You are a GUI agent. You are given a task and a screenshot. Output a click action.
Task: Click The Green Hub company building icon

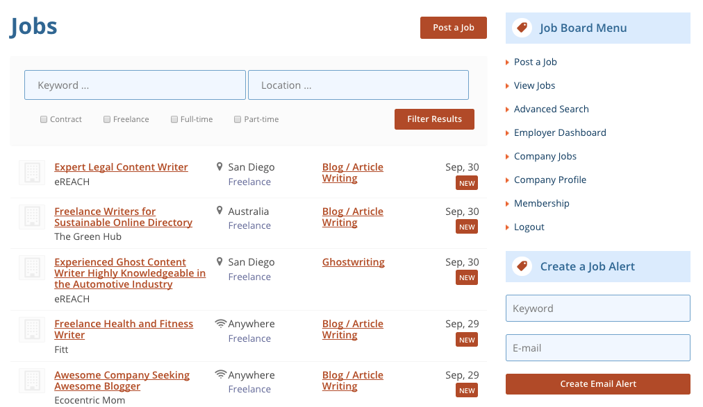[32, 217]
